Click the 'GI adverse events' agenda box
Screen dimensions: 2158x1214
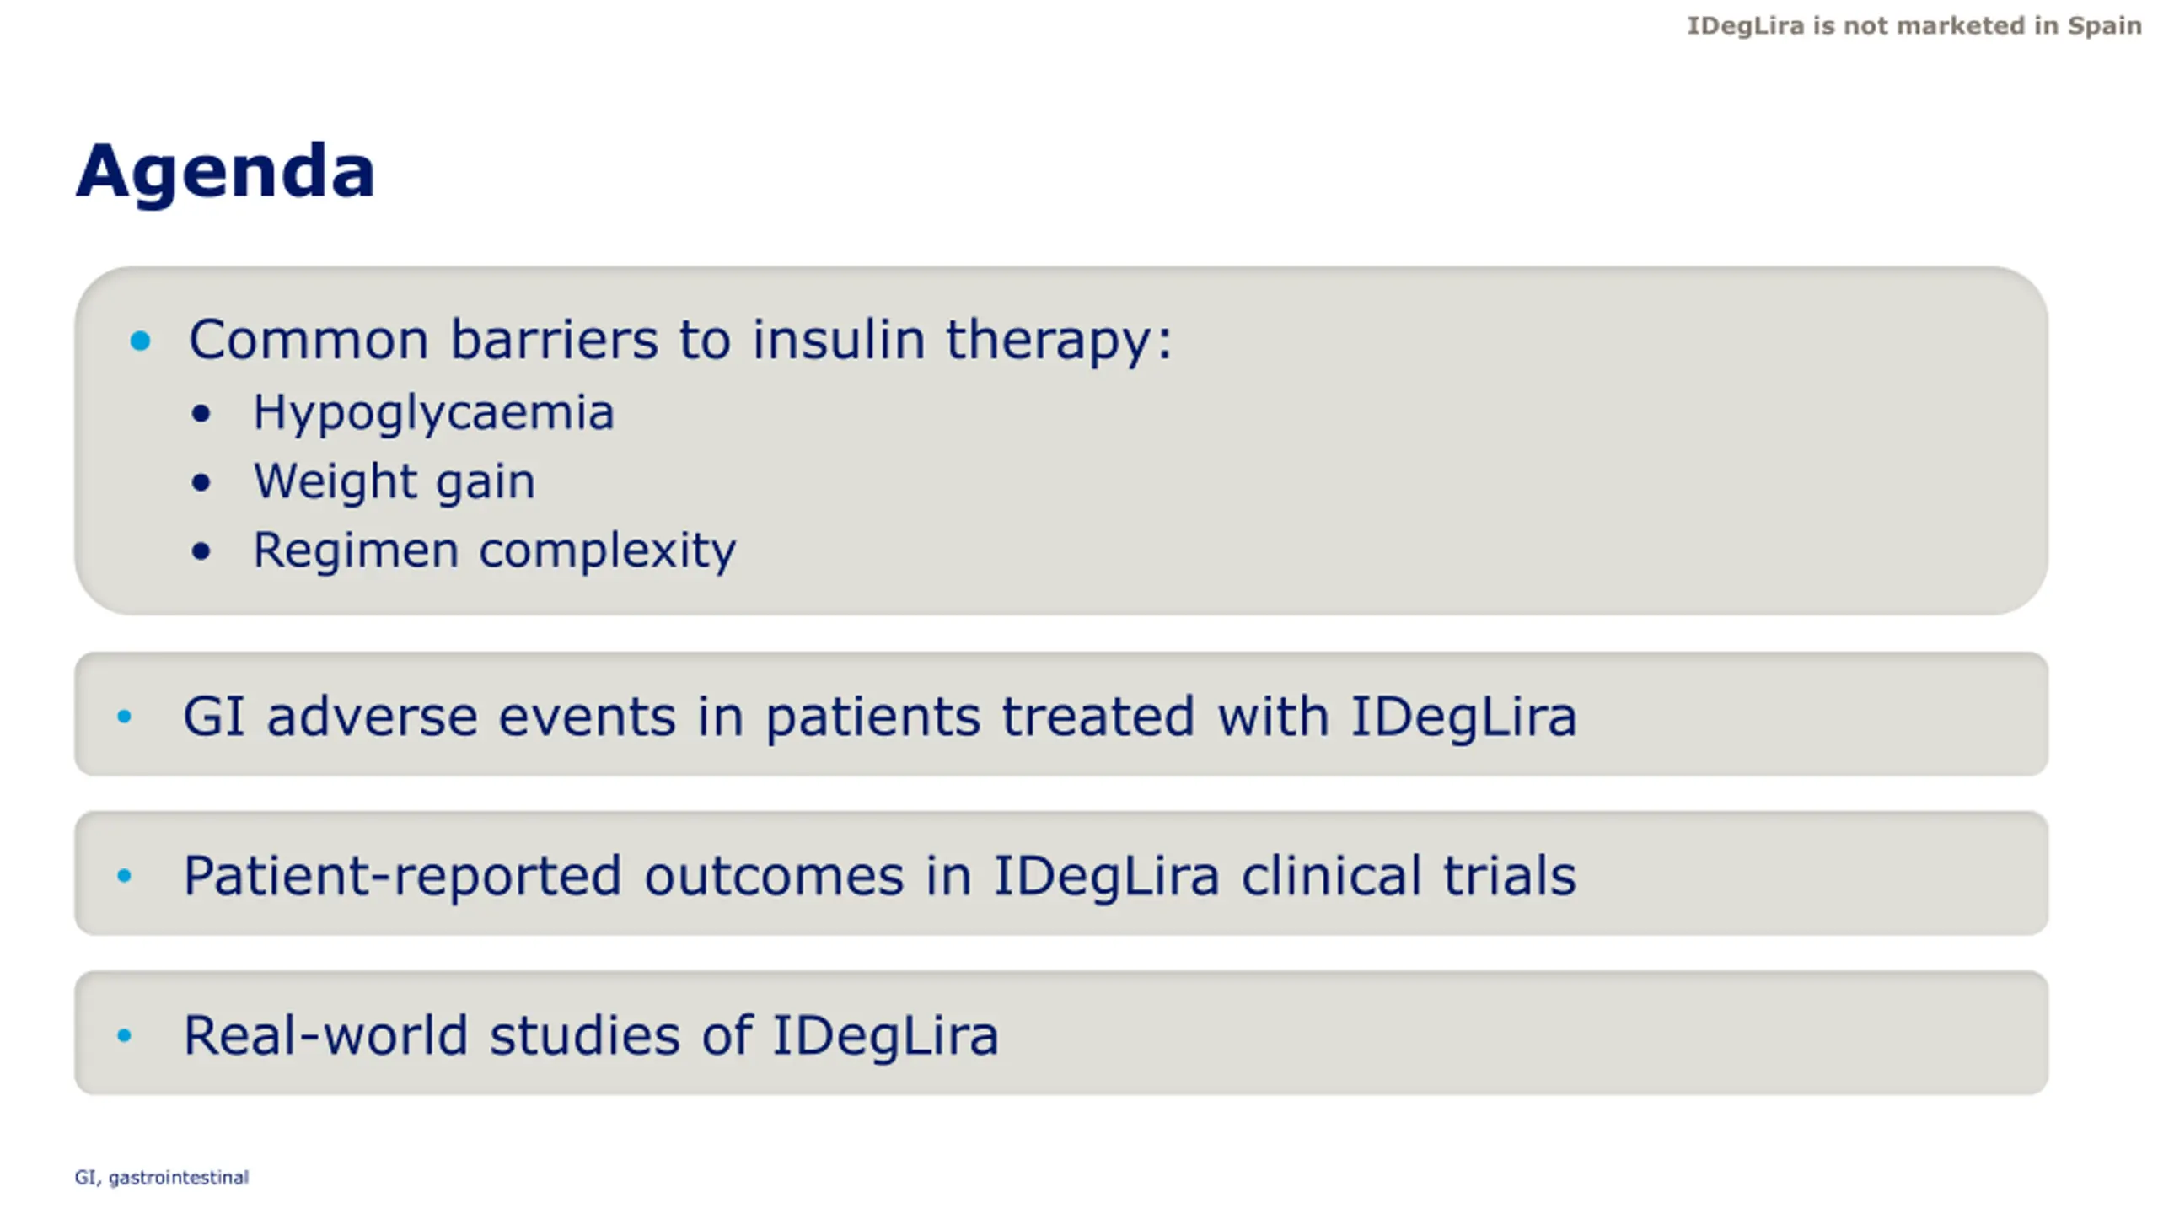[1061, 714]
